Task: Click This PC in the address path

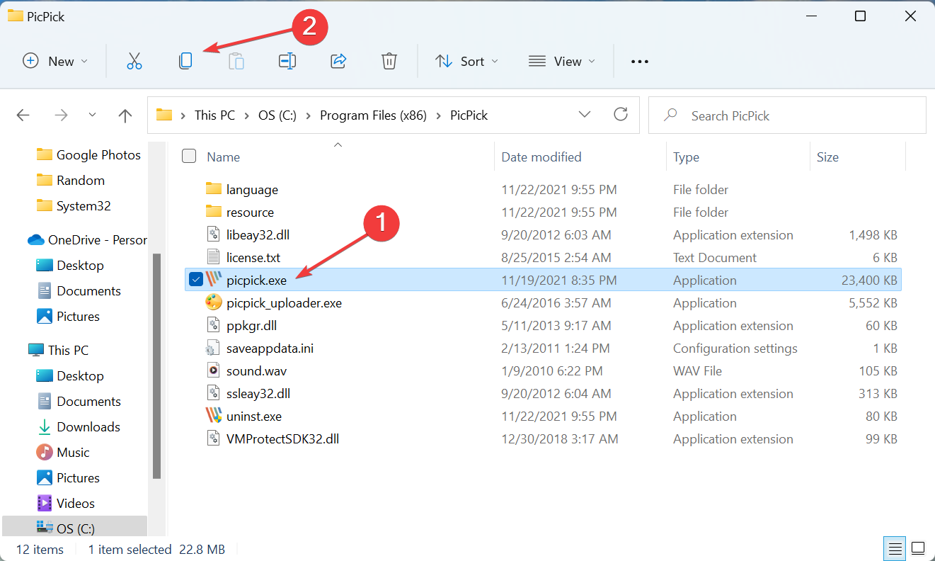Action: coord(214,115)
